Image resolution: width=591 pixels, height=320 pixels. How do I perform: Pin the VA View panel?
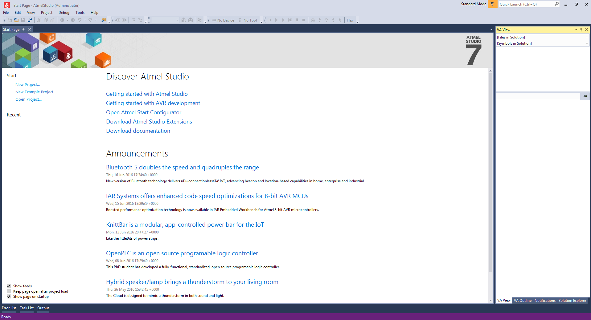click(x=581, y=29)
